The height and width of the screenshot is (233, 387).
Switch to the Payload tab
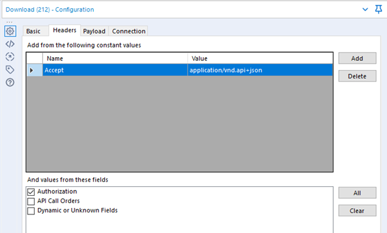coord(94,31)
